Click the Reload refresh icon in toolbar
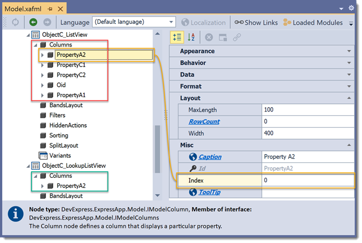 (x=15, y=22)
